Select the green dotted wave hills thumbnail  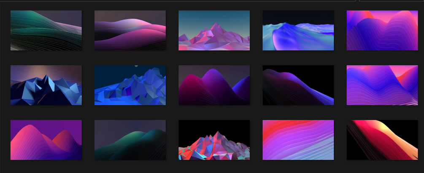click(46, 30)
